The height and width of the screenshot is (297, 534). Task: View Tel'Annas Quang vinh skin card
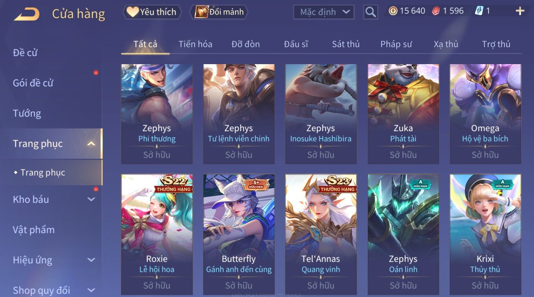pos(321,234)
